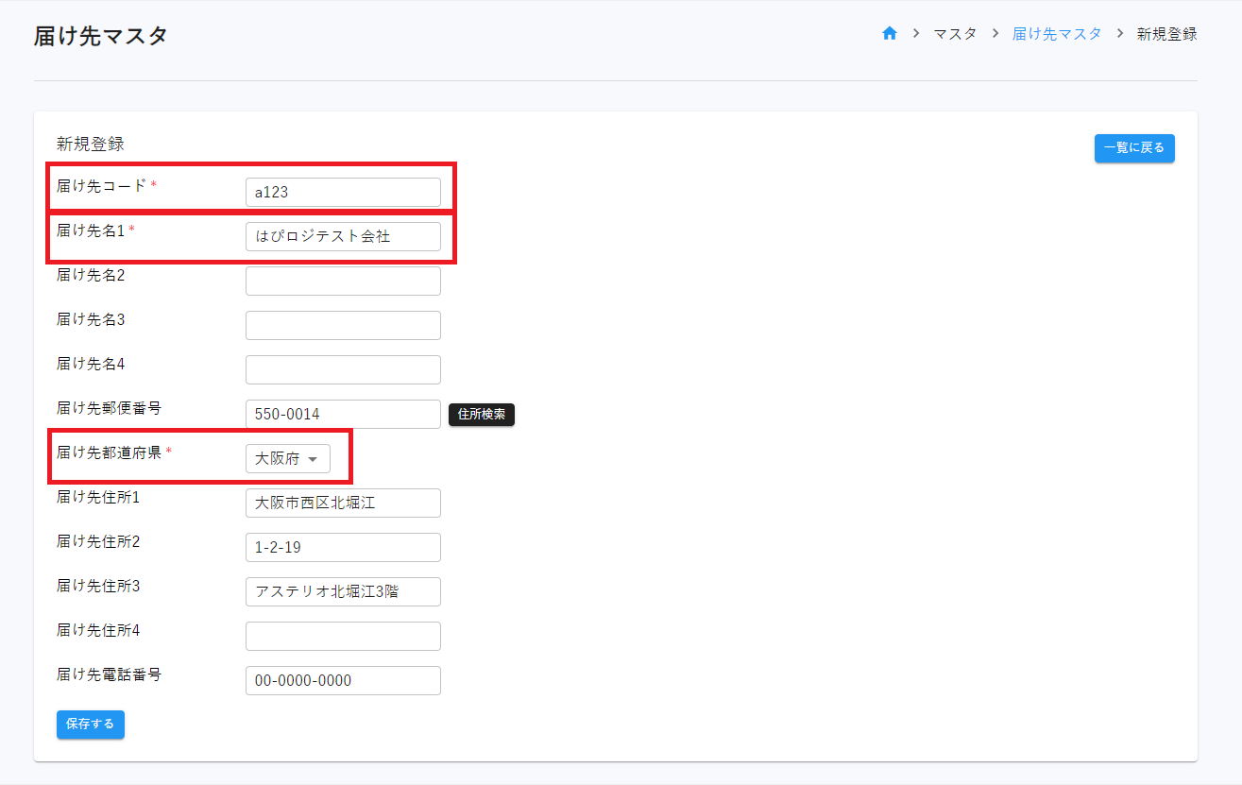Click the 届け先郵便番号 label

click(110, 408)
